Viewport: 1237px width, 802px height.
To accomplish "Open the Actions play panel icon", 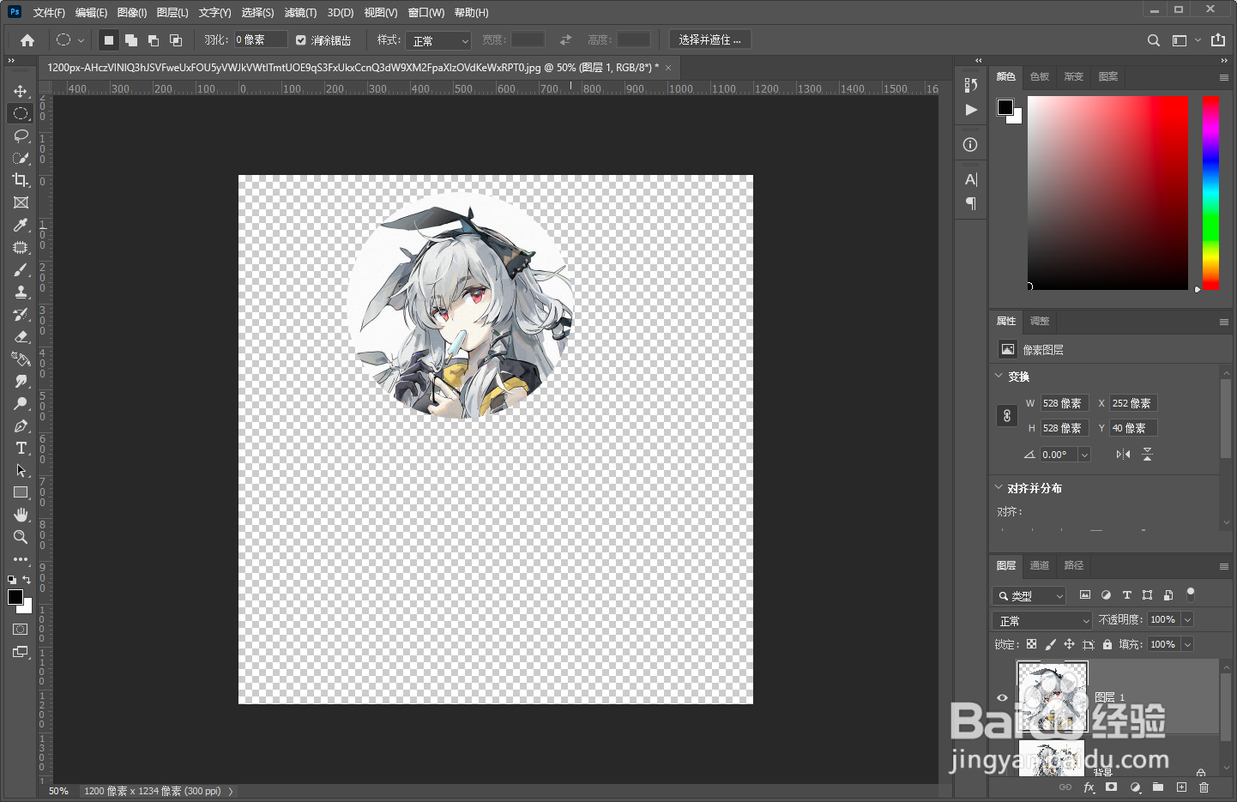I will pyautogui.click(x=971, y=110).
